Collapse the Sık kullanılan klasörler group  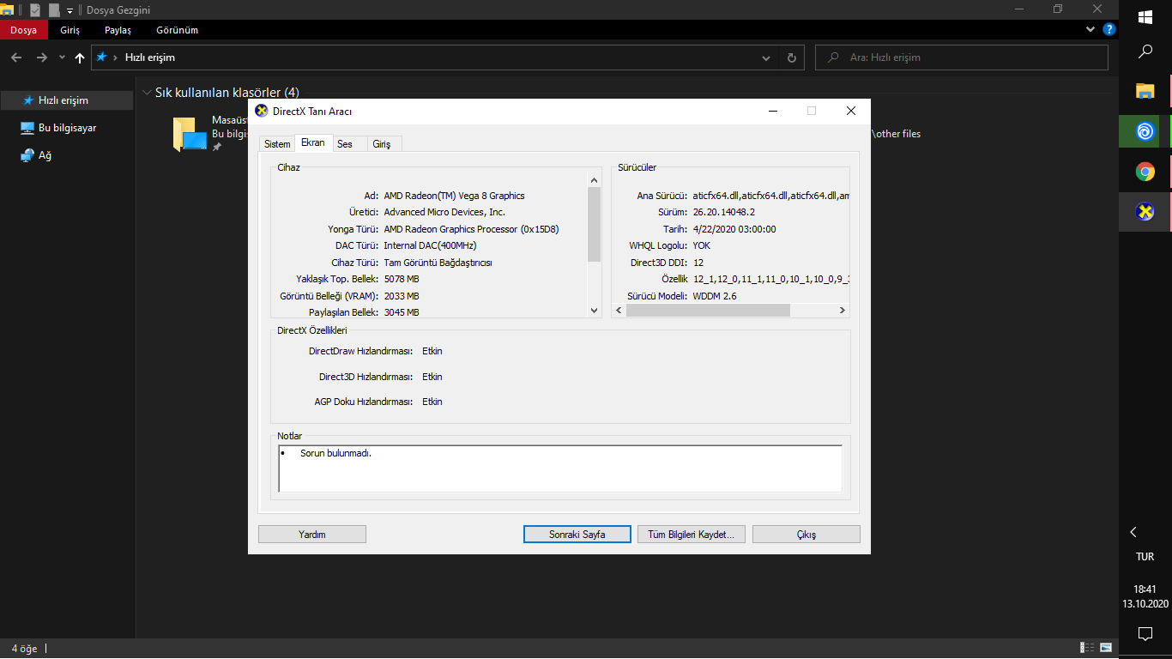point(147,92)
